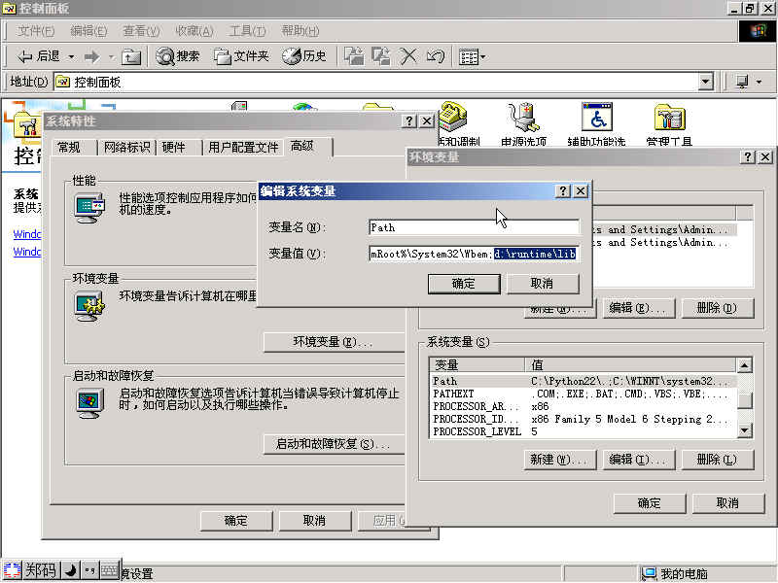
Task: Click 确定 in the Edit System Variable dialog
Action: 464,283
